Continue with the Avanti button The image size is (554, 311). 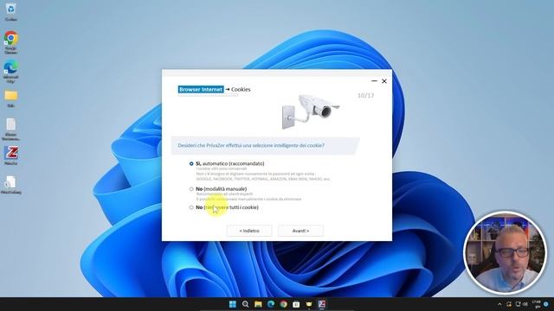[x=300, y=231]
